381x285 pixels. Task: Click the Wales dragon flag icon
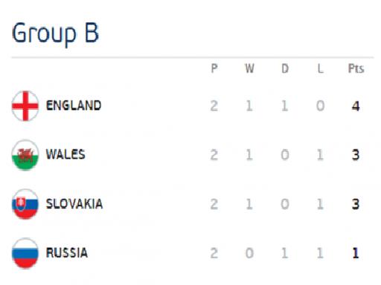(x=25, y=155)
